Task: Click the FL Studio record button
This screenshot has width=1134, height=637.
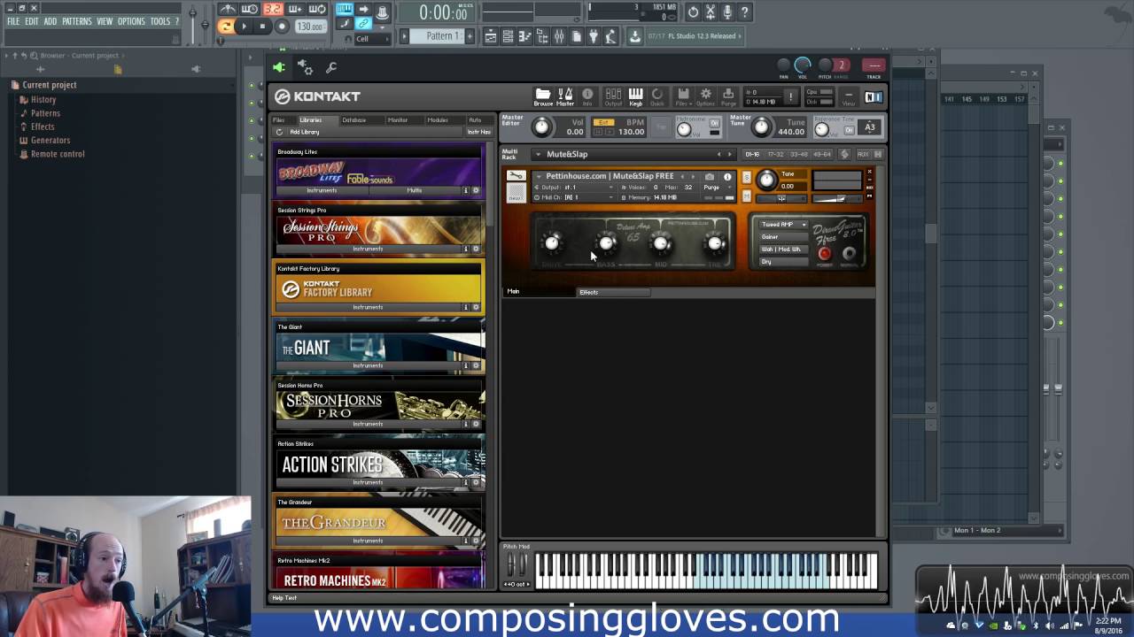Action: click(x=282, y=27)
